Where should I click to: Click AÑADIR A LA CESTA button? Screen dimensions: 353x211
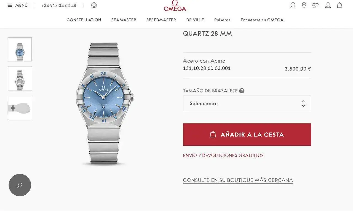tap(247, 135)
